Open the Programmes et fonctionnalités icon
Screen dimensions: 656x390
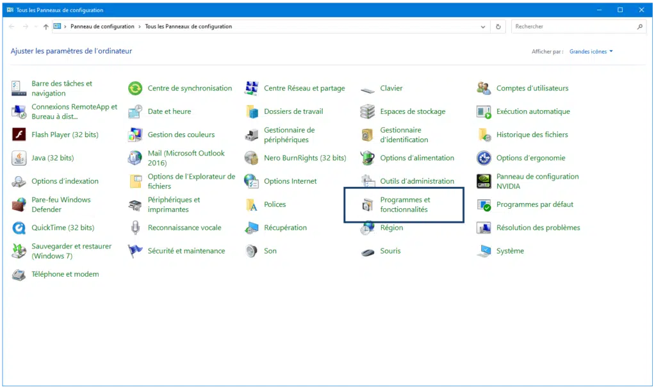368,204
